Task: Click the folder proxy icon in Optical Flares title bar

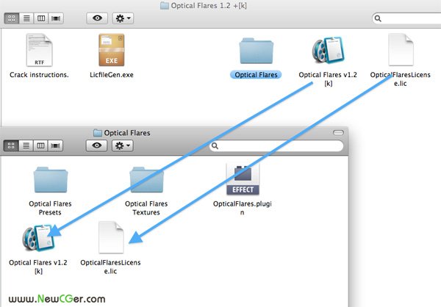Action: [x=98, y=133]
